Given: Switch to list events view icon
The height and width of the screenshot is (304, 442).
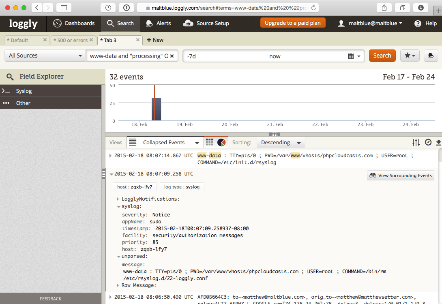Looking at the screenshot, I should click(x=133, y=142).
